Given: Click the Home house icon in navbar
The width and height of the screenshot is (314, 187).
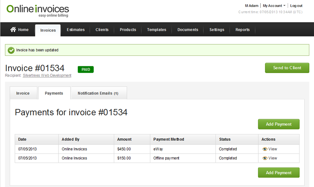Looking at the screenshot, I should pos(13,30).
